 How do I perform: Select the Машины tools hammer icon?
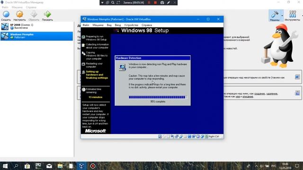275,14
